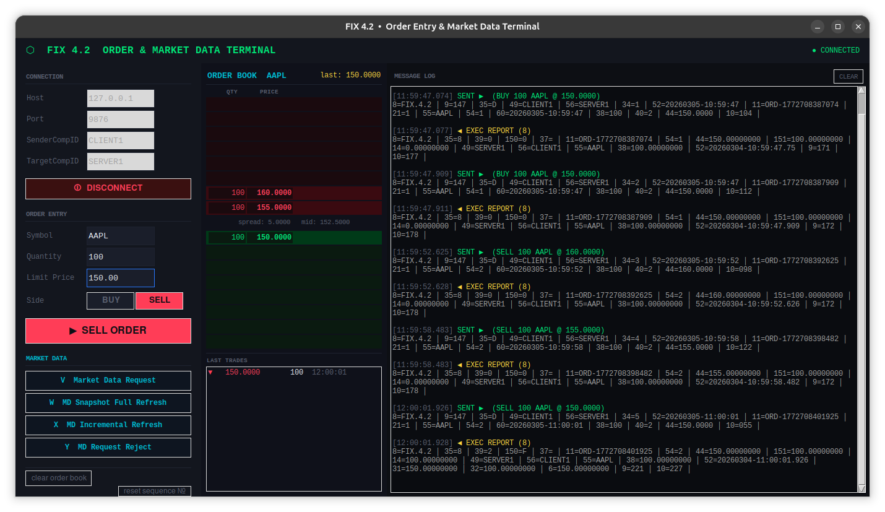
Task: Click the LAST TRADES header label
Action: tap(227, 360)
